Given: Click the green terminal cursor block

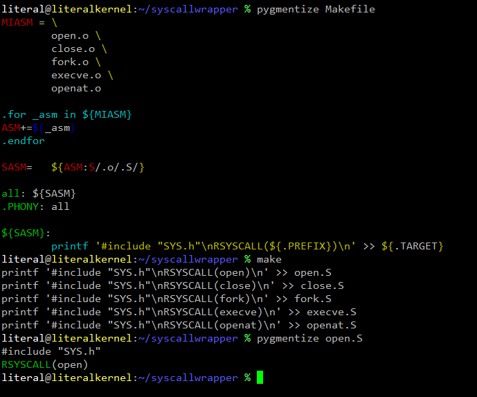Looking at the screenshot, I should [260, 378].
